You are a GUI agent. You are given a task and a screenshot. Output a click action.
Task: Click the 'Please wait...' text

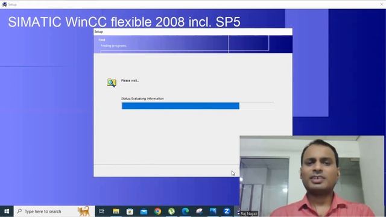point(130,80)
